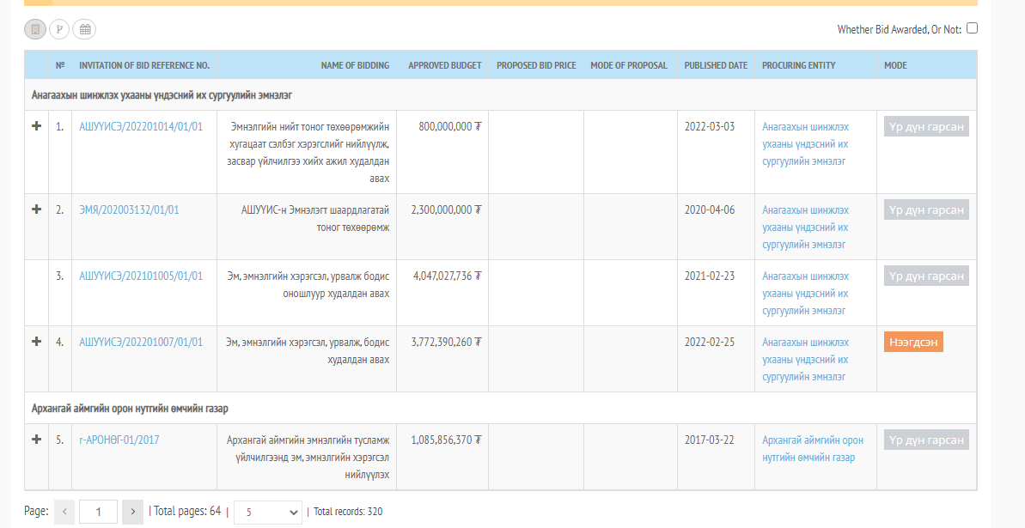The width and height of the screenshot is (1025, 528).
Task: Click Үр дүн гарсан badge in row 3
Action: point(925,276)
